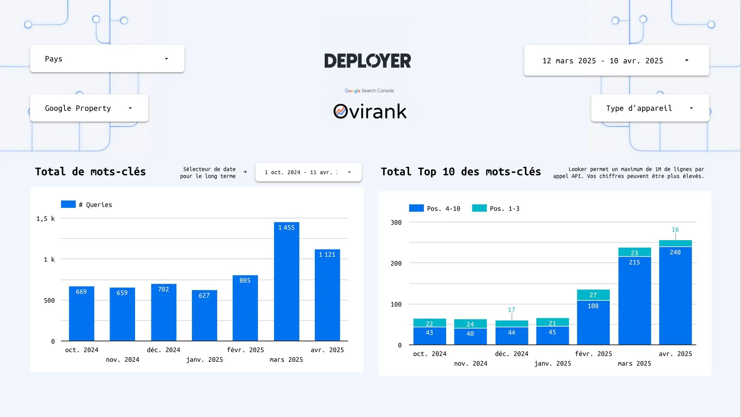Click the Total Top 10 des mots-clés heading
The image size is (741, 417).
[x=461, y=172]
